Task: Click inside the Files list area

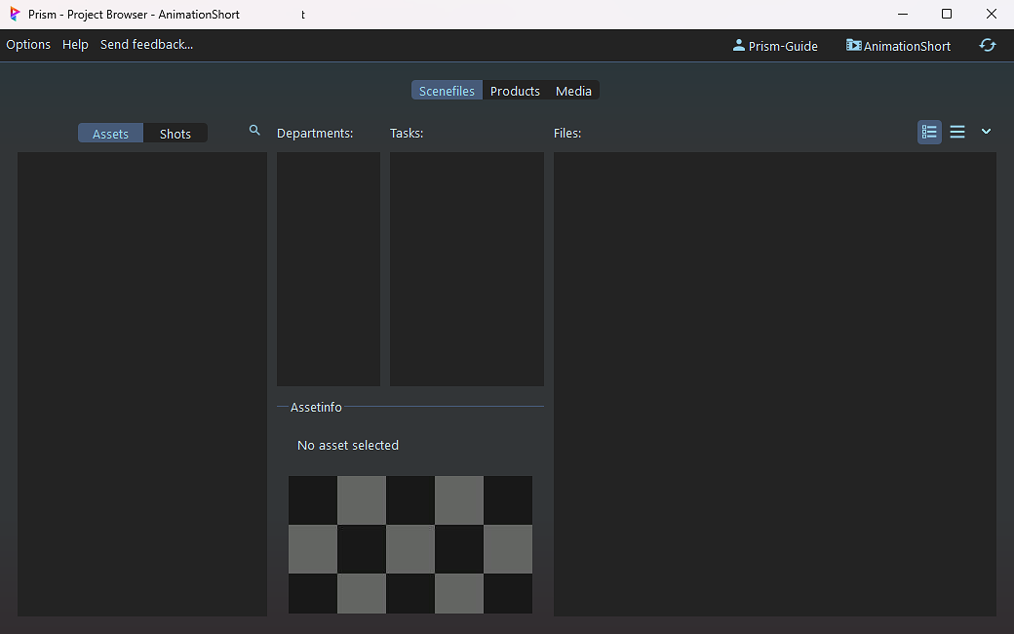Action: click(x=775, y=383)
